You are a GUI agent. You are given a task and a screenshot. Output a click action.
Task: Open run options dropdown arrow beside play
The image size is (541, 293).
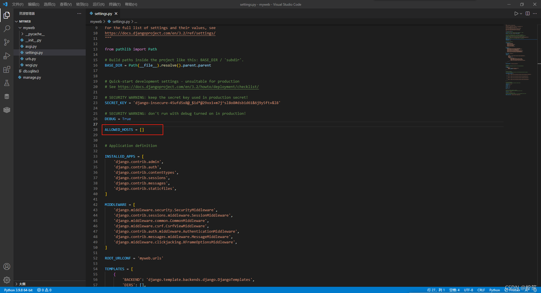(x=521, y=14)
